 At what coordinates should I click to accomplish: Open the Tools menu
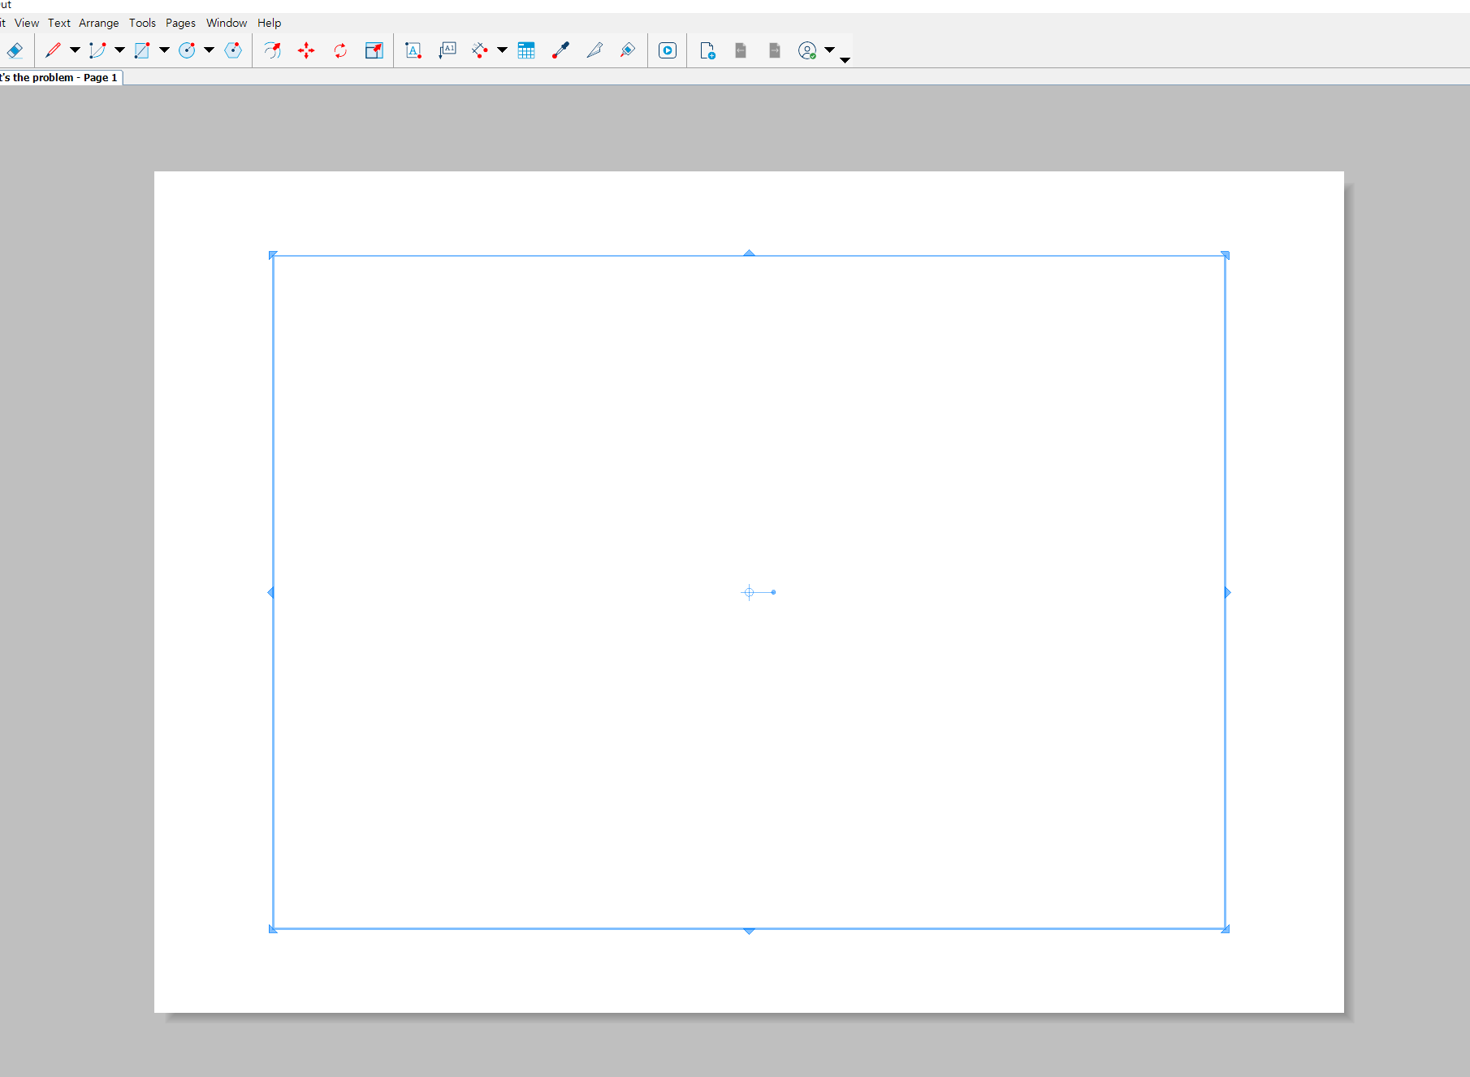pos(142,23)
